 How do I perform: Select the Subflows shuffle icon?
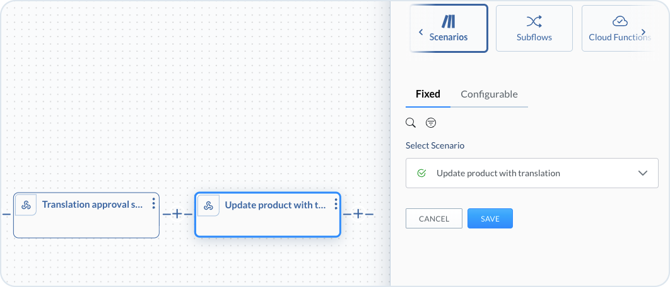534,21
